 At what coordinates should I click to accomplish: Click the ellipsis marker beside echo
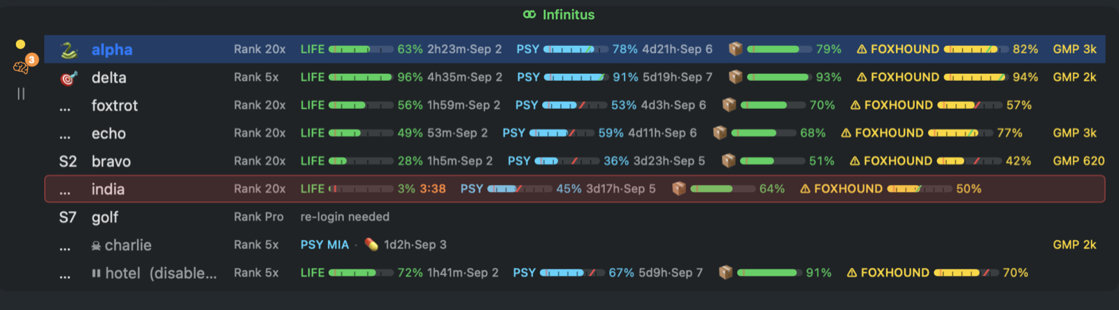(x=65, y=136)
